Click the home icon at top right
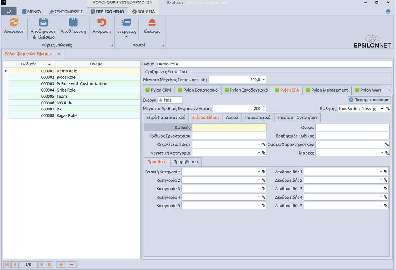396x270 pixels. (388, 11)
